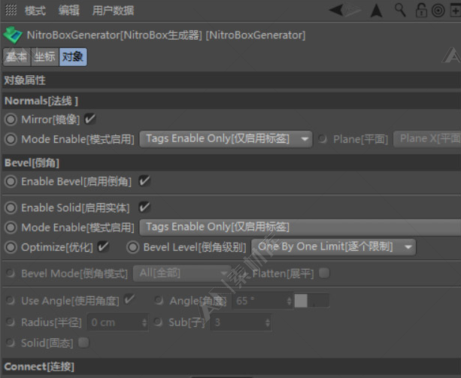The height and width of the screenshot is (378, 461).
Task: Click the Optimize keyframe circle
Action: point(11,247)
